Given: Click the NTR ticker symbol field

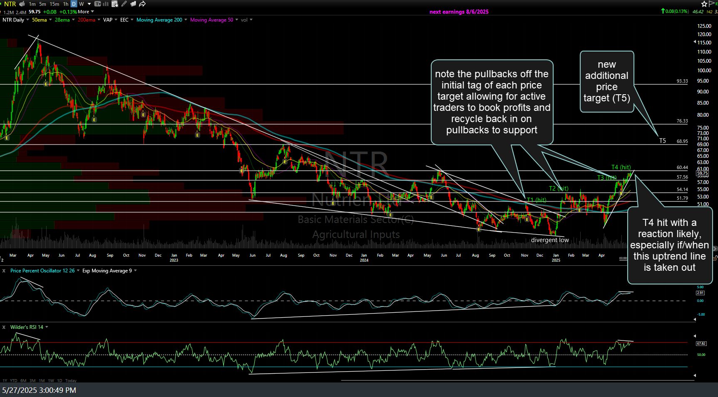Looking at the screenshot, I should 10,4.
